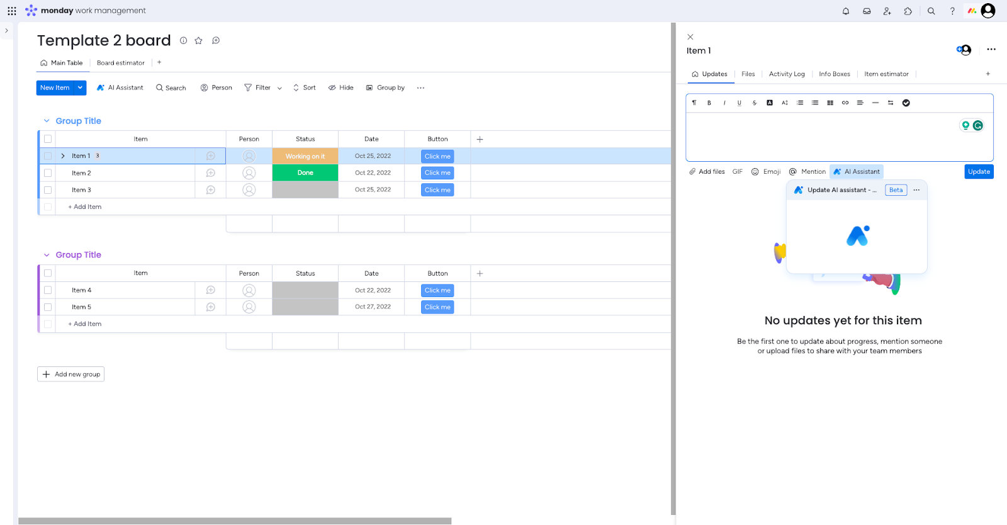The width and height of the screenshot is (1007, 525).
Task: Toggle select-all checkbox in first group header
Action: point(48,139)
